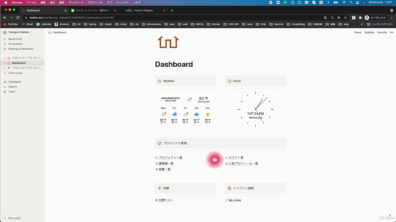This screenshot has height=222, width=396.
Task: Open the シークレット incognito profile button
Action: click(375, 18)
